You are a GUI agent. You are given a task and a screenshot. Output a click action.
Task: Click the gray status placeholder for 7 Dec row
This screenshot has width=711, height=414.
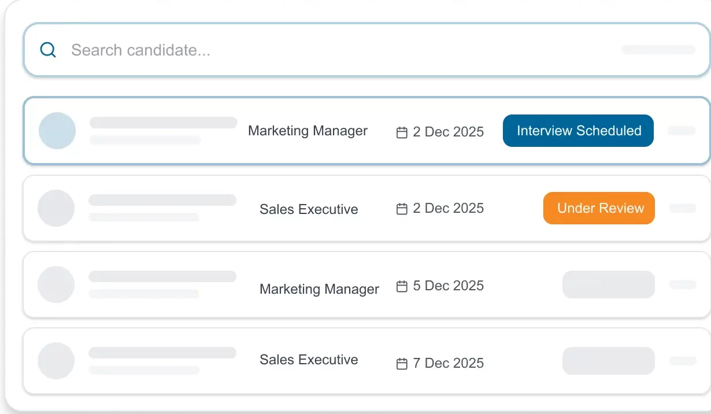point(608,361)
